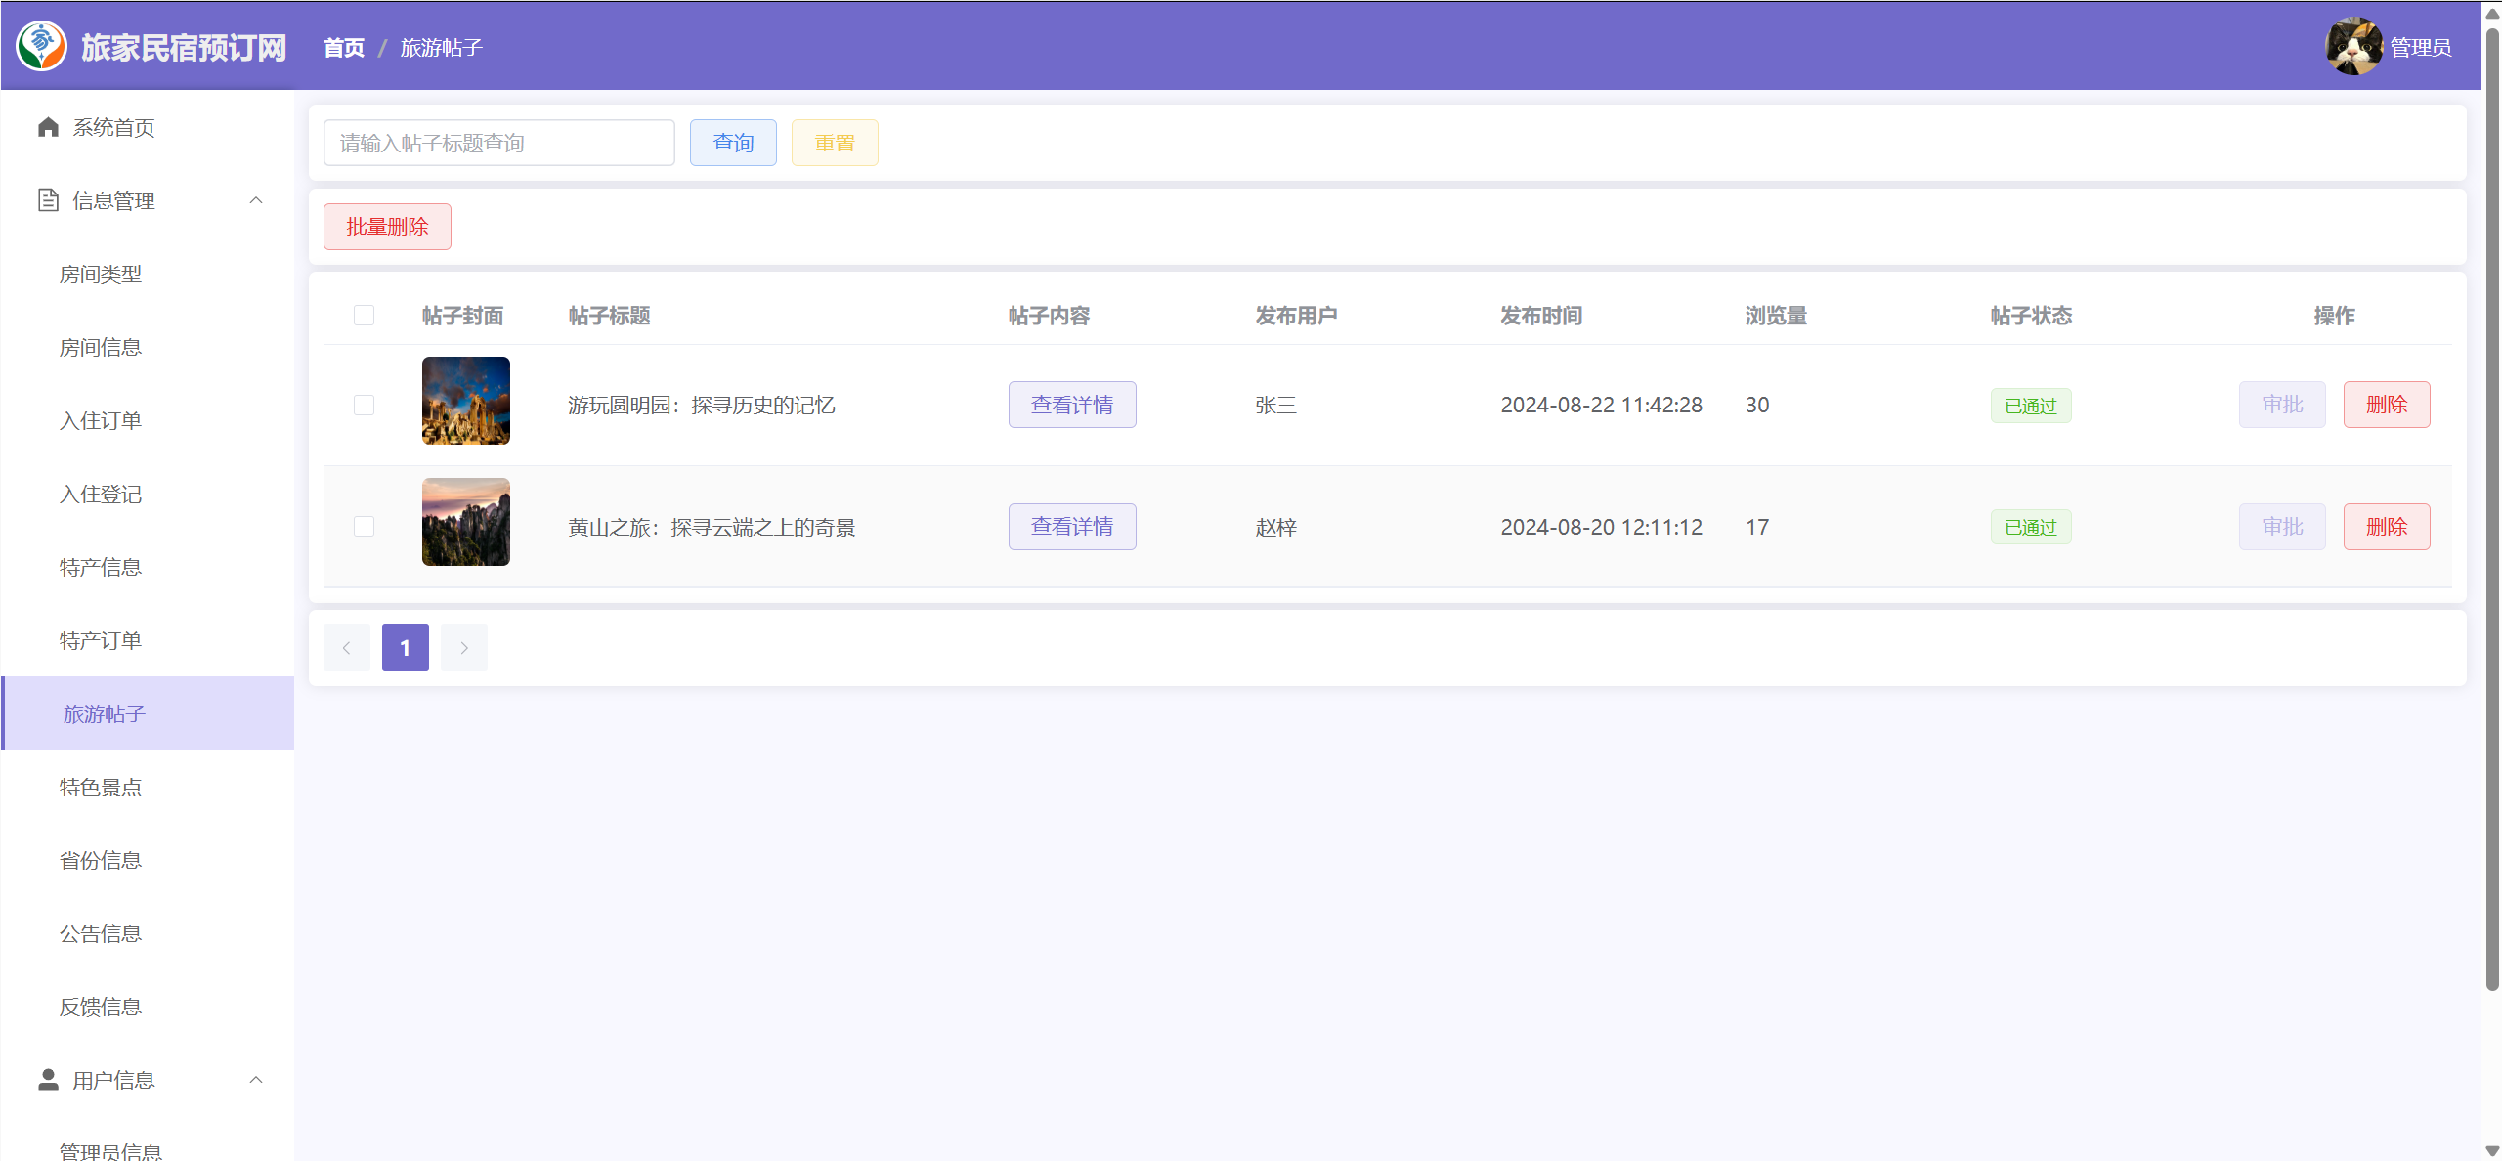Click the vertical page scrollbar

coord(2491,508)
